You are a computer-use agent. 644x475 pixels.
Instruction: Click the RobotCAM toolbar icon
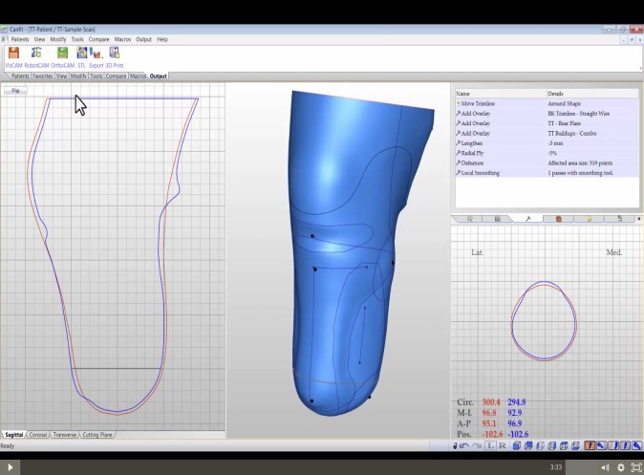click(x=36, y=54)
